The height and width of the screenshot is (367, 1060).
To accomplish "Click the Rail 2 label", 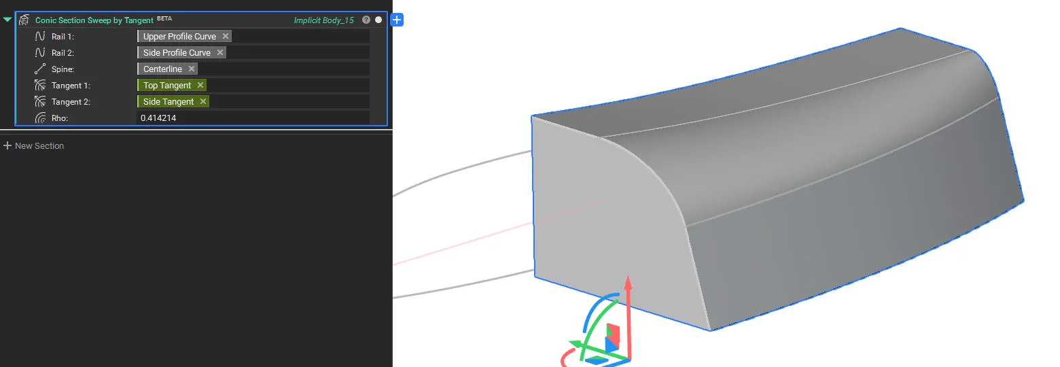I will pyautogui.click(x=63, y=53).
